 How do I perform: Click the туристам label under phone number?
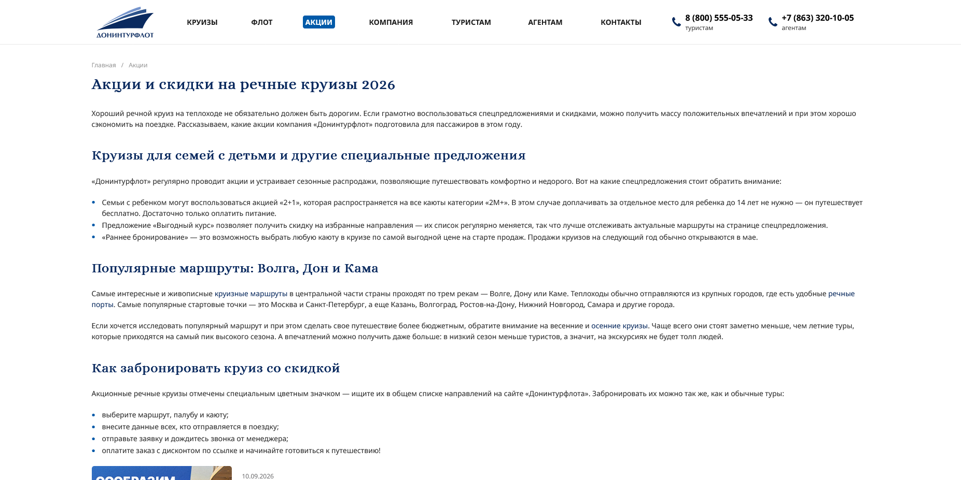click(699, 28)
